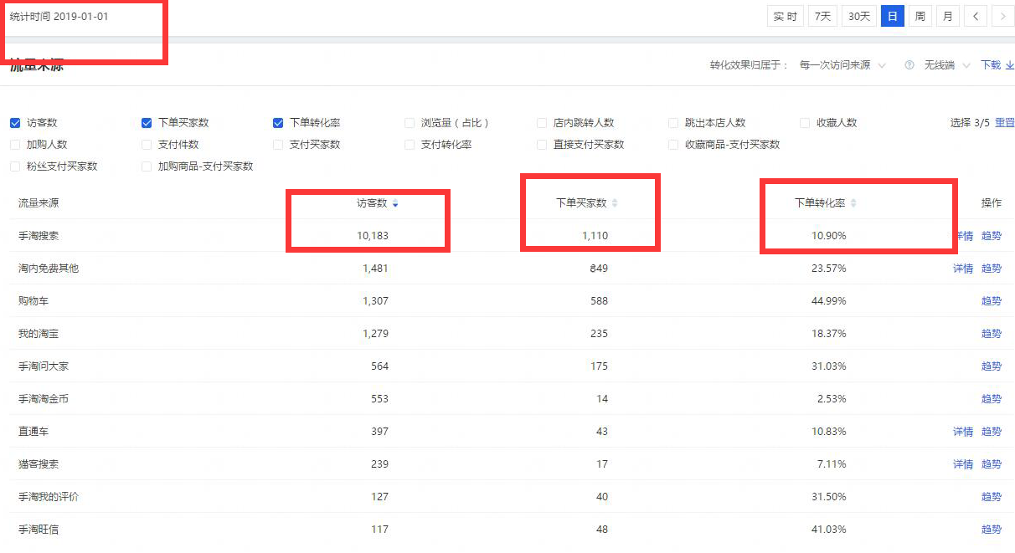This screenshot has height=553, width=1015.
Task: Open 趋势 for 手淘我的评价 row
Action: (x=992, y=497)
